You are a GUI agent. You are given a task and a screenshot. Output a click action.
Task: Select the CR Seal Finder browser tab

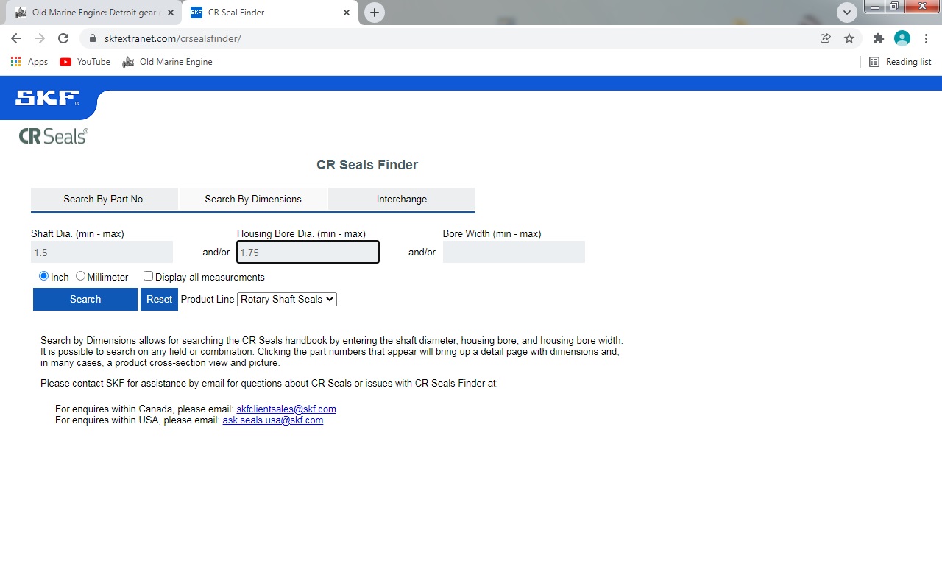pos(271,13)
